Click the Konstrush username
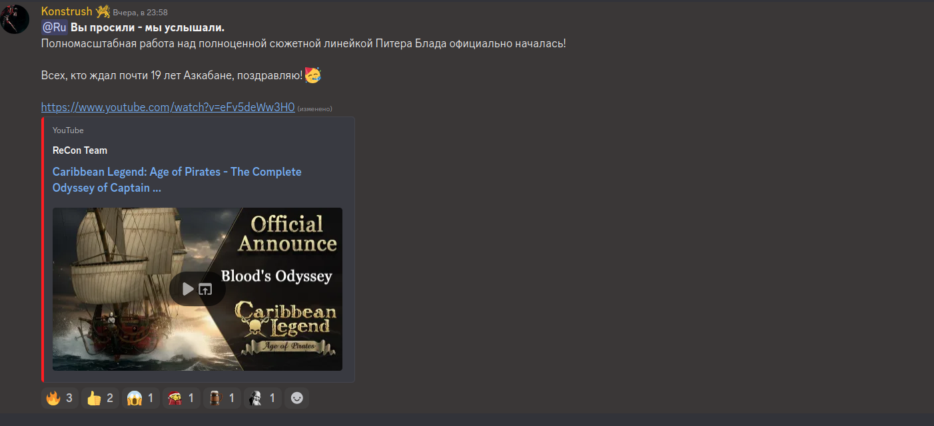Viewport: 934px width, 426px height. point(67,11)
